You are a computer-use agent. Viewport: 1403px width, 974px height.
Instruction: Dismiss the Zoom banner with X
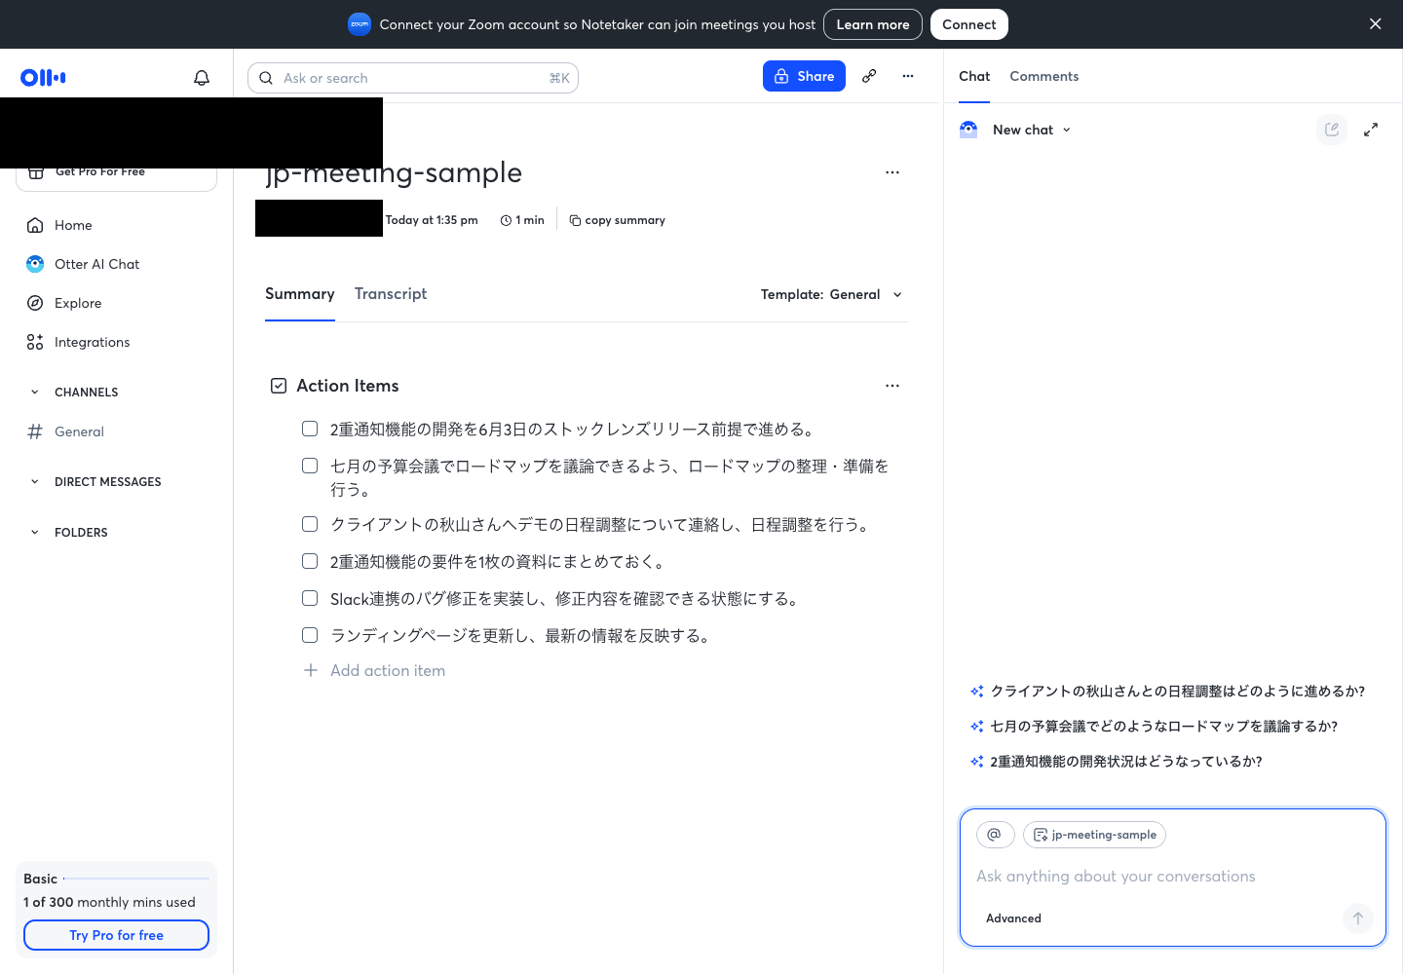point(1376,24)
